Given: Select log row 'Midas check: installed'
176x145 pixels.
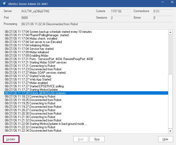Looking at the screenshot, I should (x=86, y=39).
